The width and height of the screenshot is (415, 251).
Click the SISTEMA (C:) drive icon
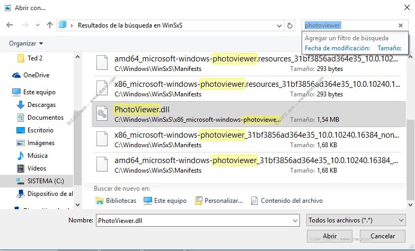pos(20,181)
